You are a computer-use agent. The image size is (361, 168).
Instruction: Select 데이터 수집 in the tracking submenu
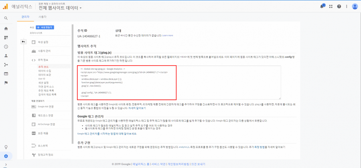pos(45,71)
